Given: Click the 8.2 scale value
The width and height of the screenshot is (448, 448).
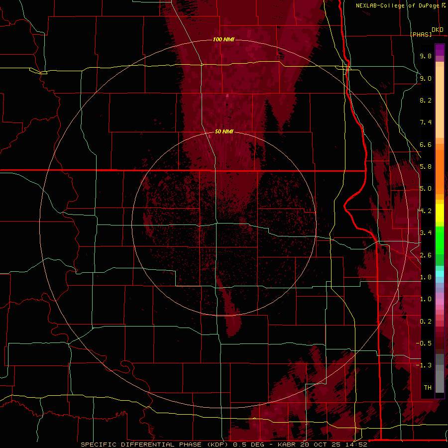Looking at the screenshot, I should click(x=426, y=100).
